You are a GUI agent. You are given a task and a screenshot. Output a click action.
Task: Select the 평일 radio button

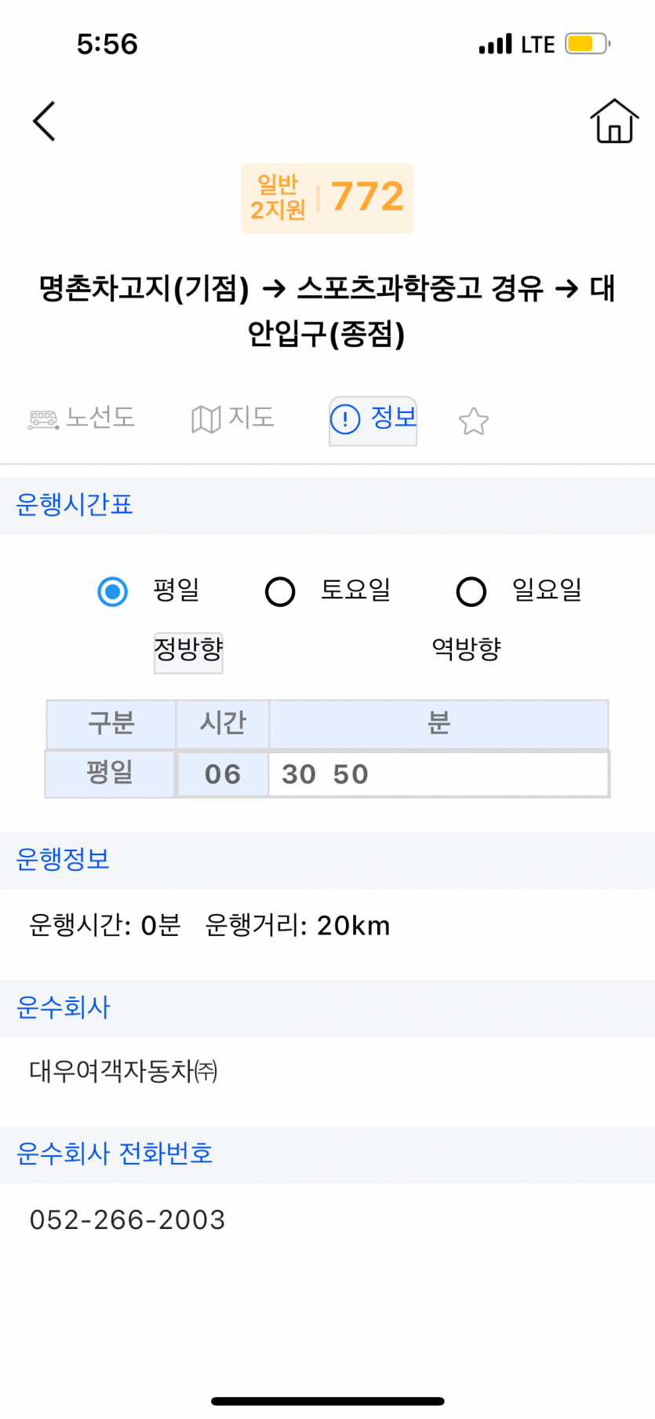click(x=113, y=591)
